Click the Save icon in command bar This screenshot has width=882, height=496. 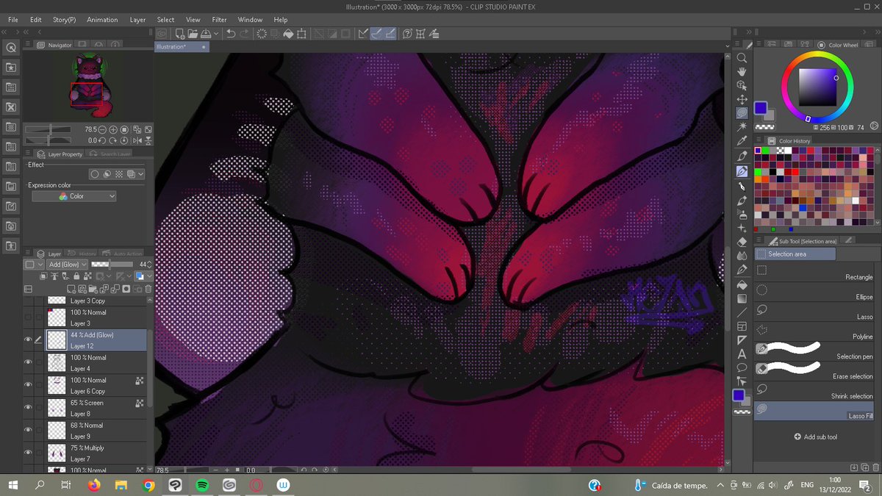point(207,33)
